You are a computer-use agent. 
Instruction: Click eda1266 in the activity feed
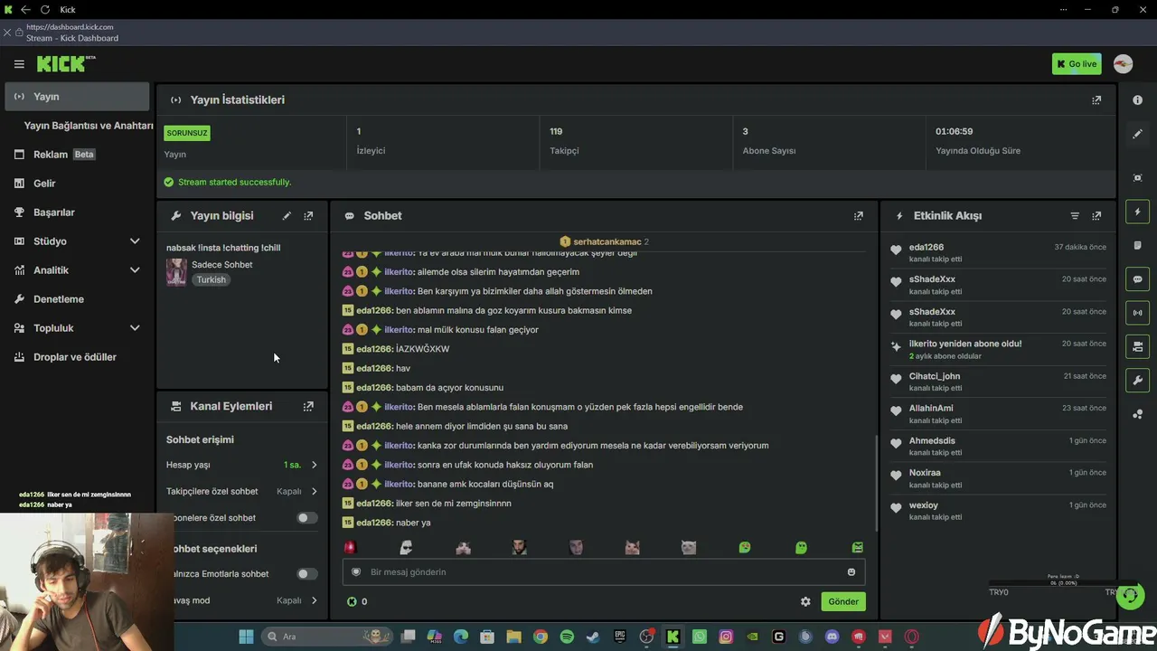927,248
